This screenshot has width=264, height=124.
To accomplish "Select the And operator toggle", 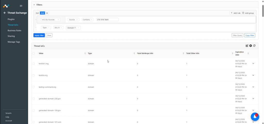I will 43,13.
